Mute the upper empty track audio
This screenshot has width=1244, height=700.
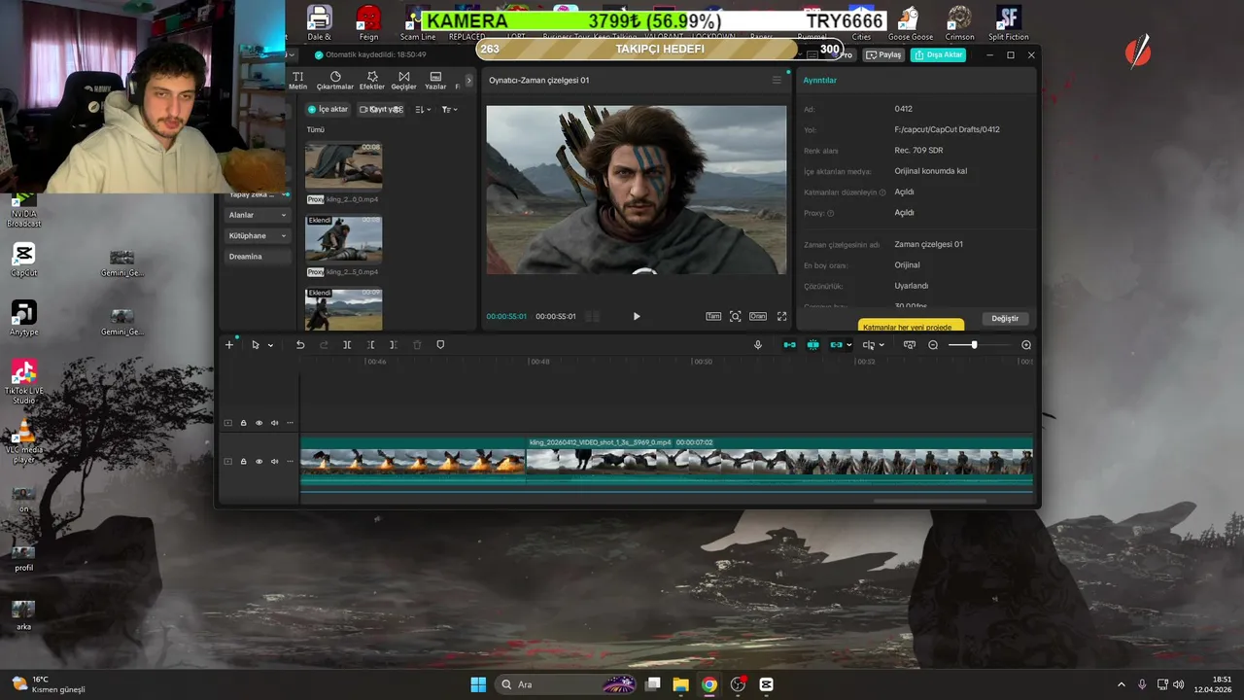pyautogui.click(x=274, y=423)
